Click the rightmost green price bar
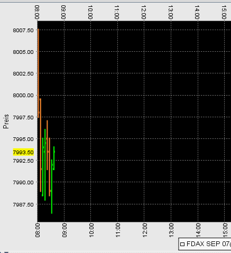The height and width of the screenshot is (253, 231). click(54, 158)
